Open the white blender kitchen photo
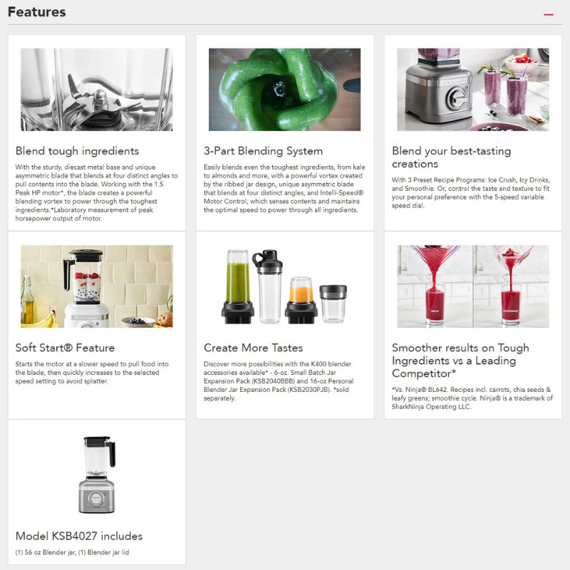570x570 pixels. pos(97,286)
